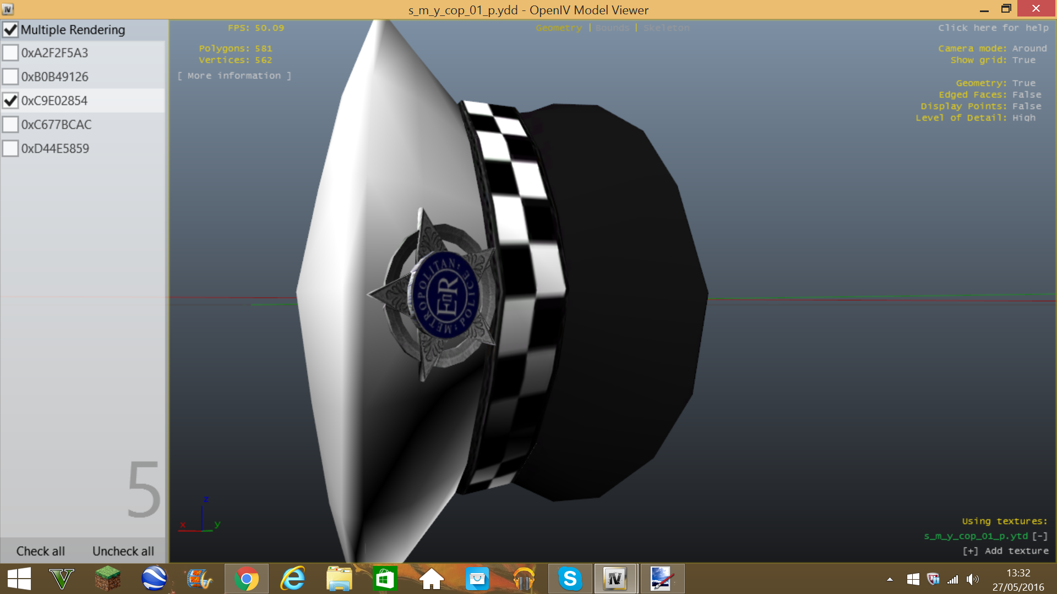Viewport: 1057px width, 594px height.
Task: Open Windows Store taskbar icon
Action: coord(385,579)
